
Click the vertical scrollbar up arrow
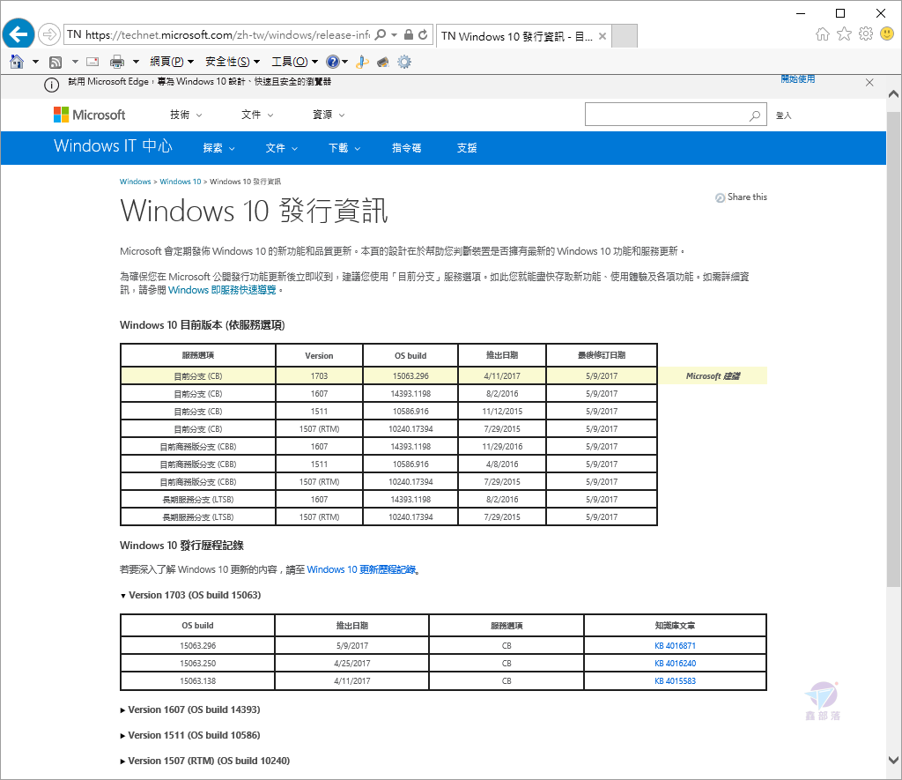893,93
